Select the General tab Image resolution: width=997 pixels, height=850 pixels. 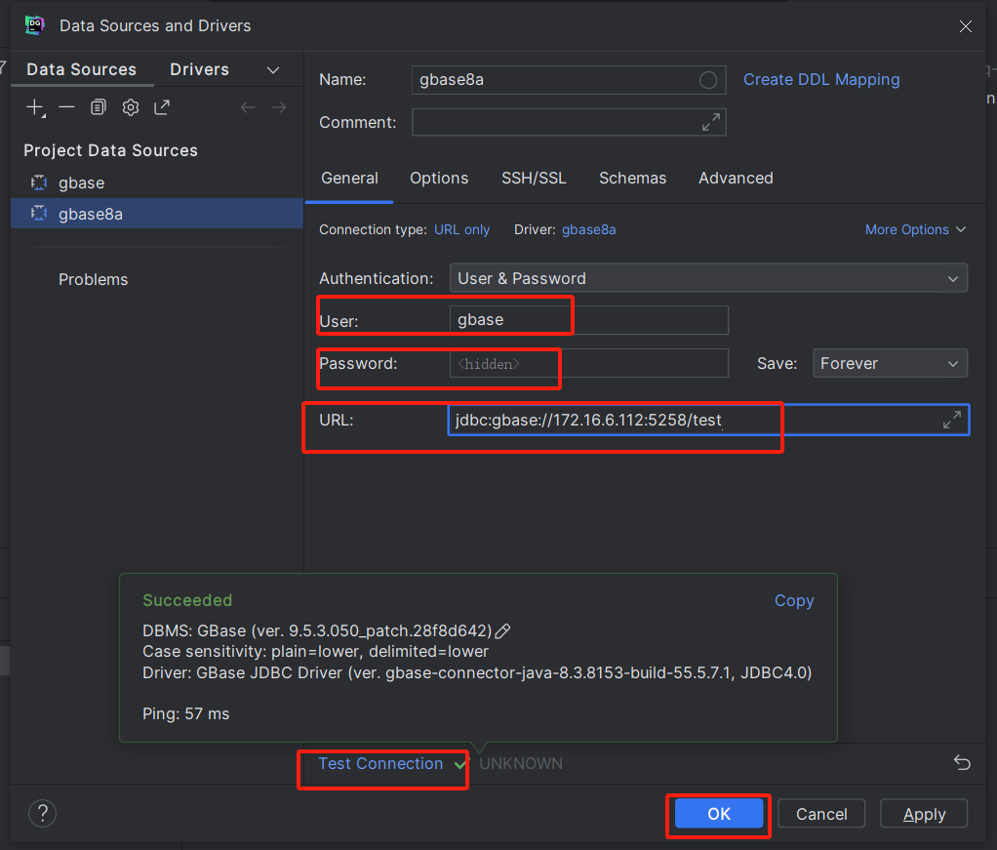349,179
